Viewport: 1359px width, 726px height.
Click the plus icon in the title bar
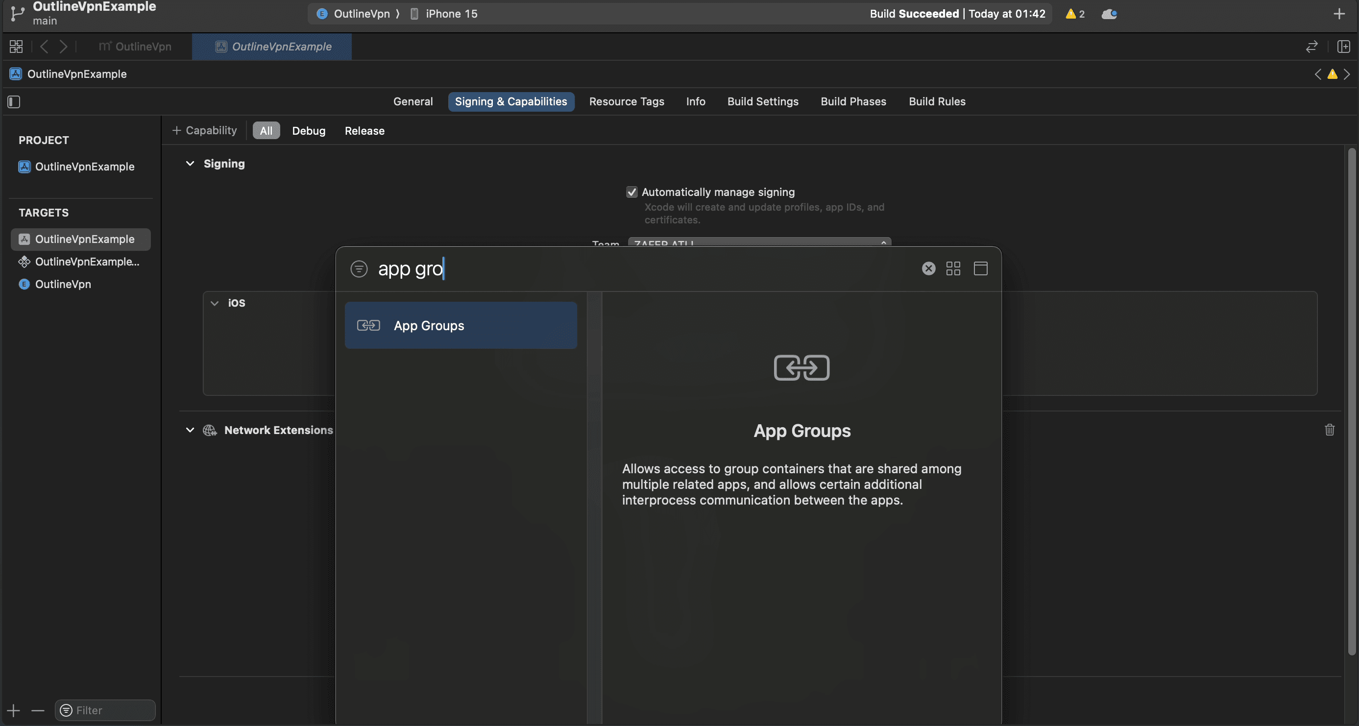[1339, 14]
